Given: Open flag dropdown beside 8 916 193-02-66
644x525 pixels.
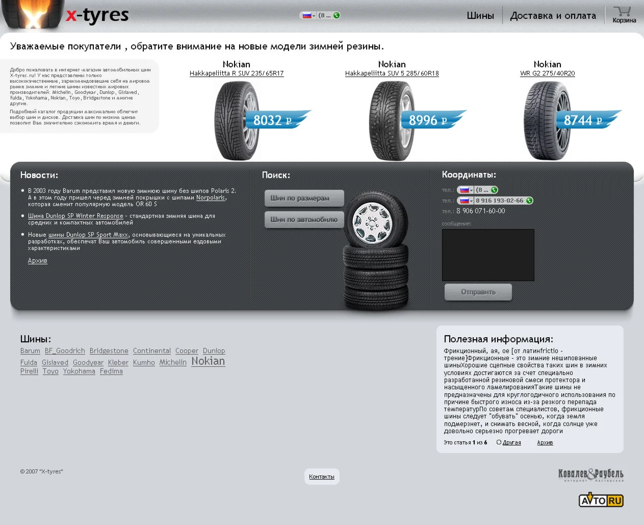Looking at the screenshot, I should pyautogui.click(x=466, y=201).
